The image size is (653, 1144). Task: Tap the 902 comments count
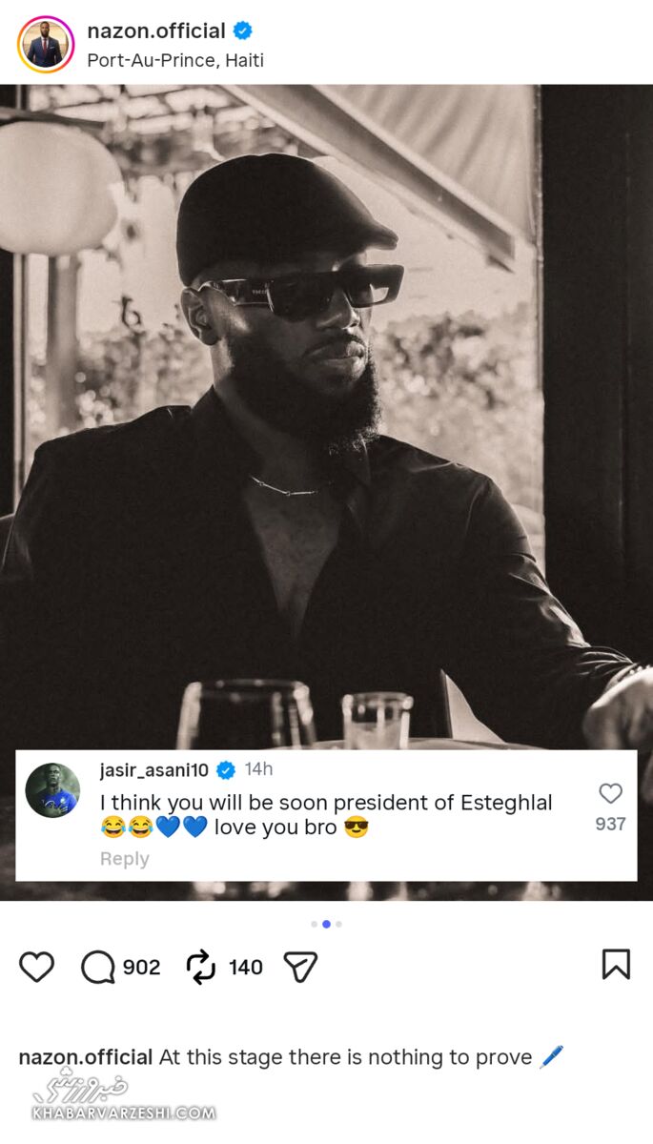141,968
